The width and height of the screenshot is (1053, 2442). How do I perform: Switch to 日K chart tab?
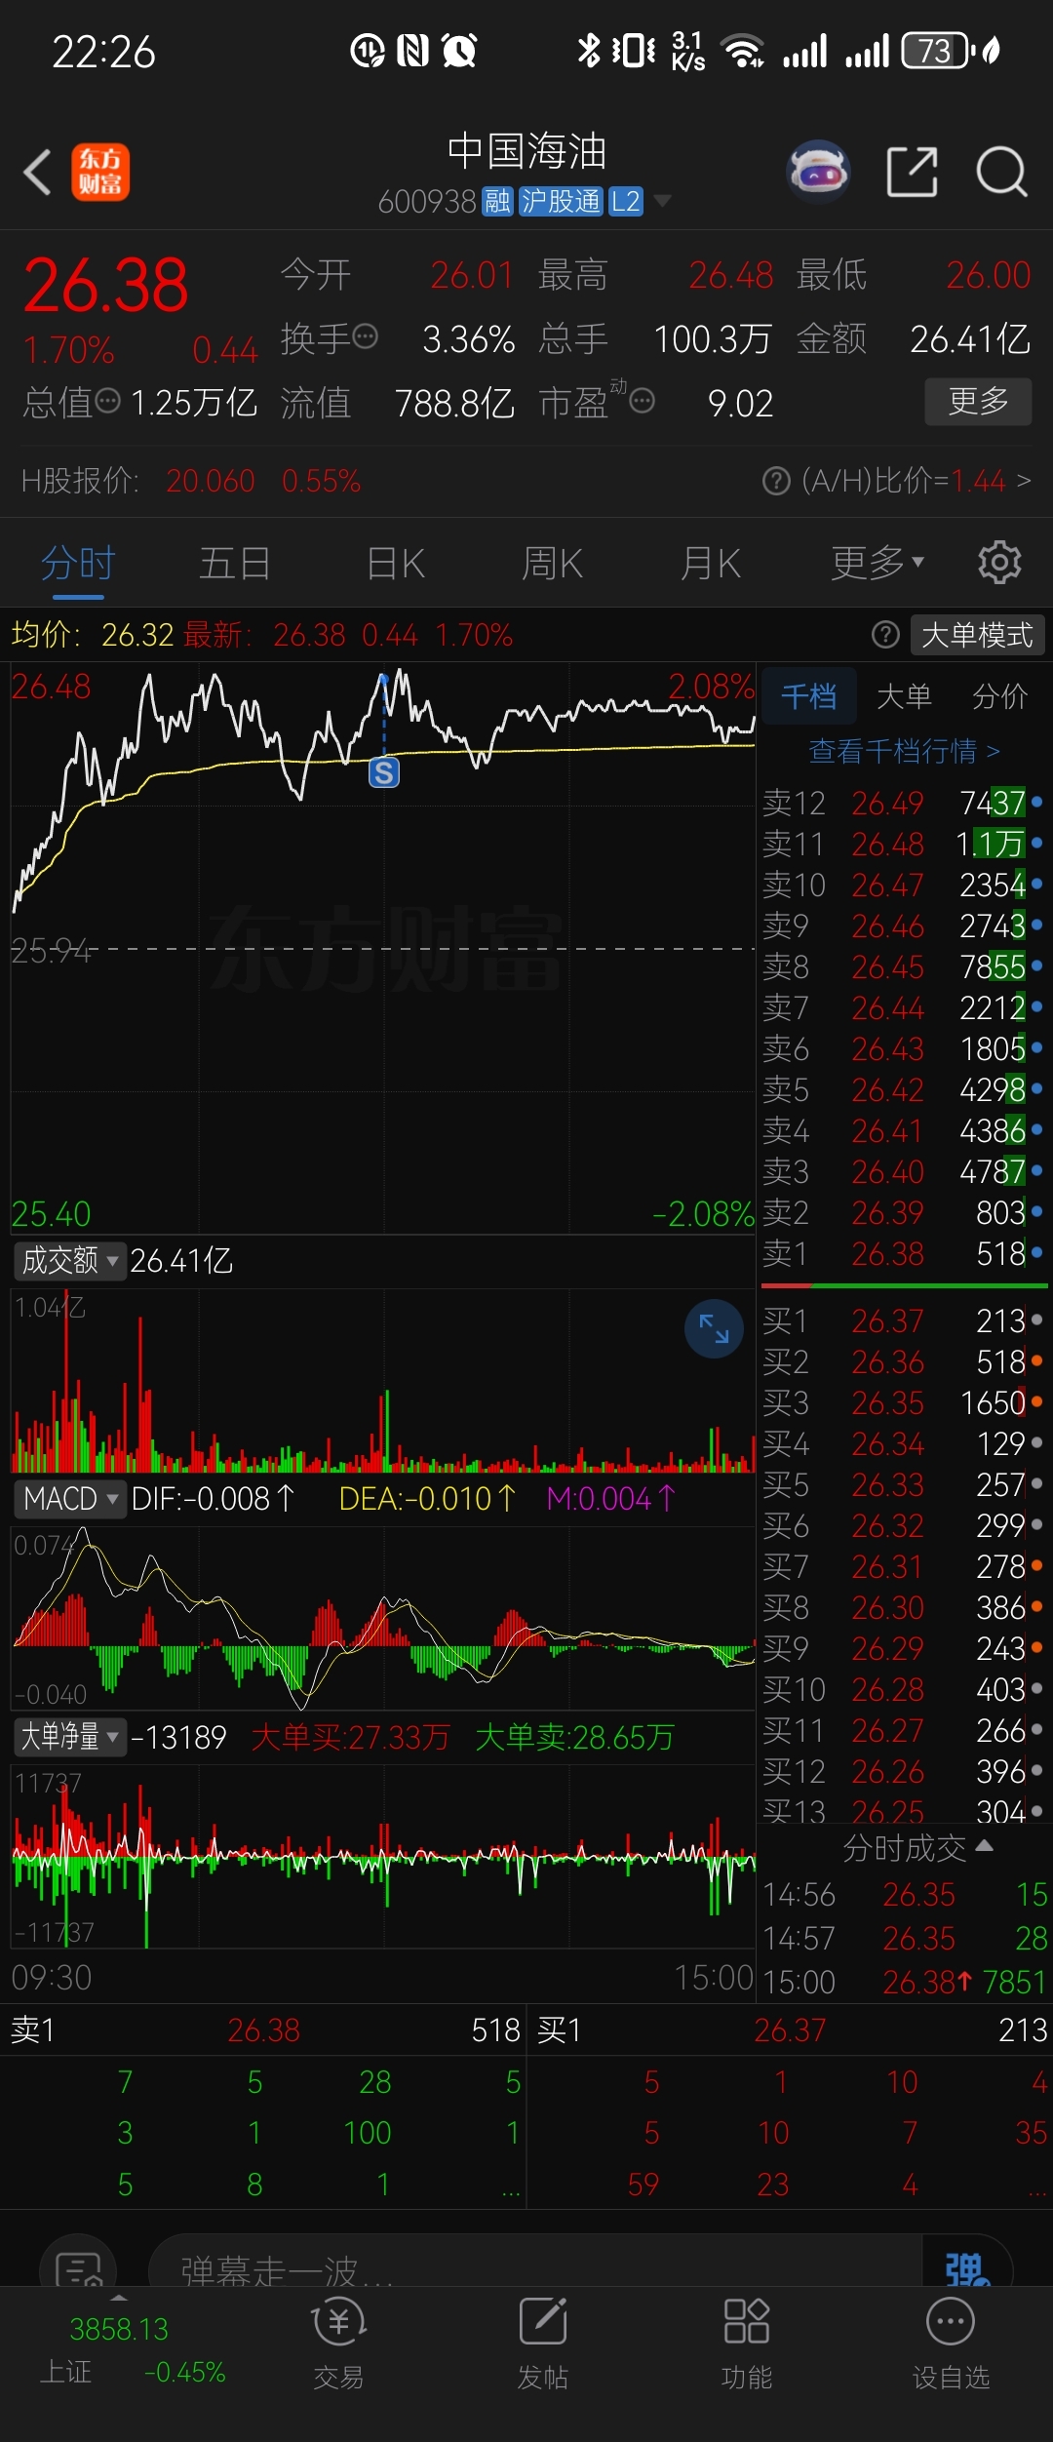tap(395, 563)
